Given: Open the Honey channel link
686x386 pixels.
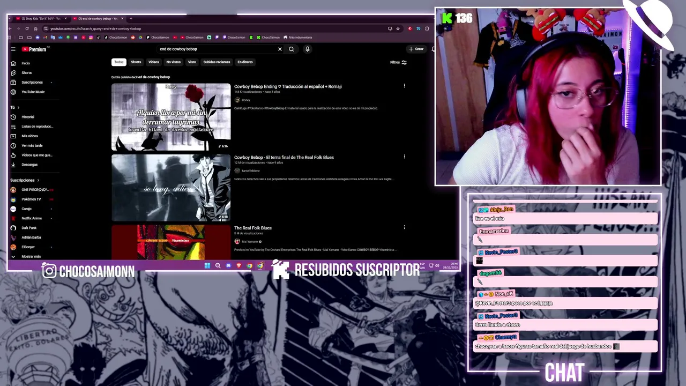Looking at the screenshot, I should tap(245, 100).
